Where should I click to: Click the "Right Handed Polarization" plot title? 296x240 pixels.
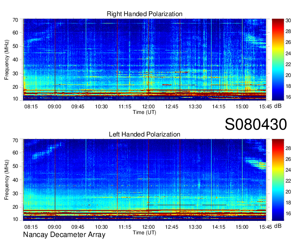pyautogui.click(x=145, y=14)
